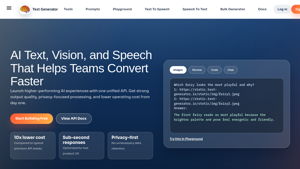
Task: Click the 'Launch higher-performing AI experiences' paragraph
Action: coord(80,97)
